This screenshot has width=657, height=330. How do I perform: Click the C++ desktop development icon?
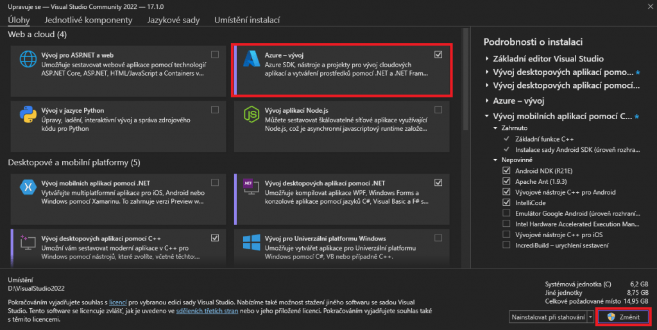click(28, 242)
